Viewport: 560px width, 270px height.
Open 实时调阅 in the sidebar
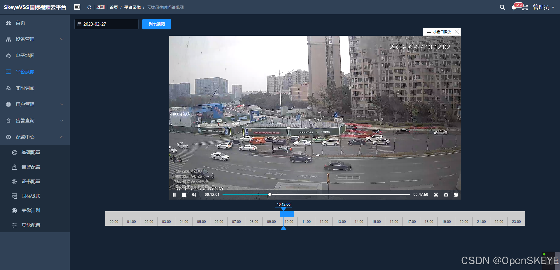[x=35, y=88]
